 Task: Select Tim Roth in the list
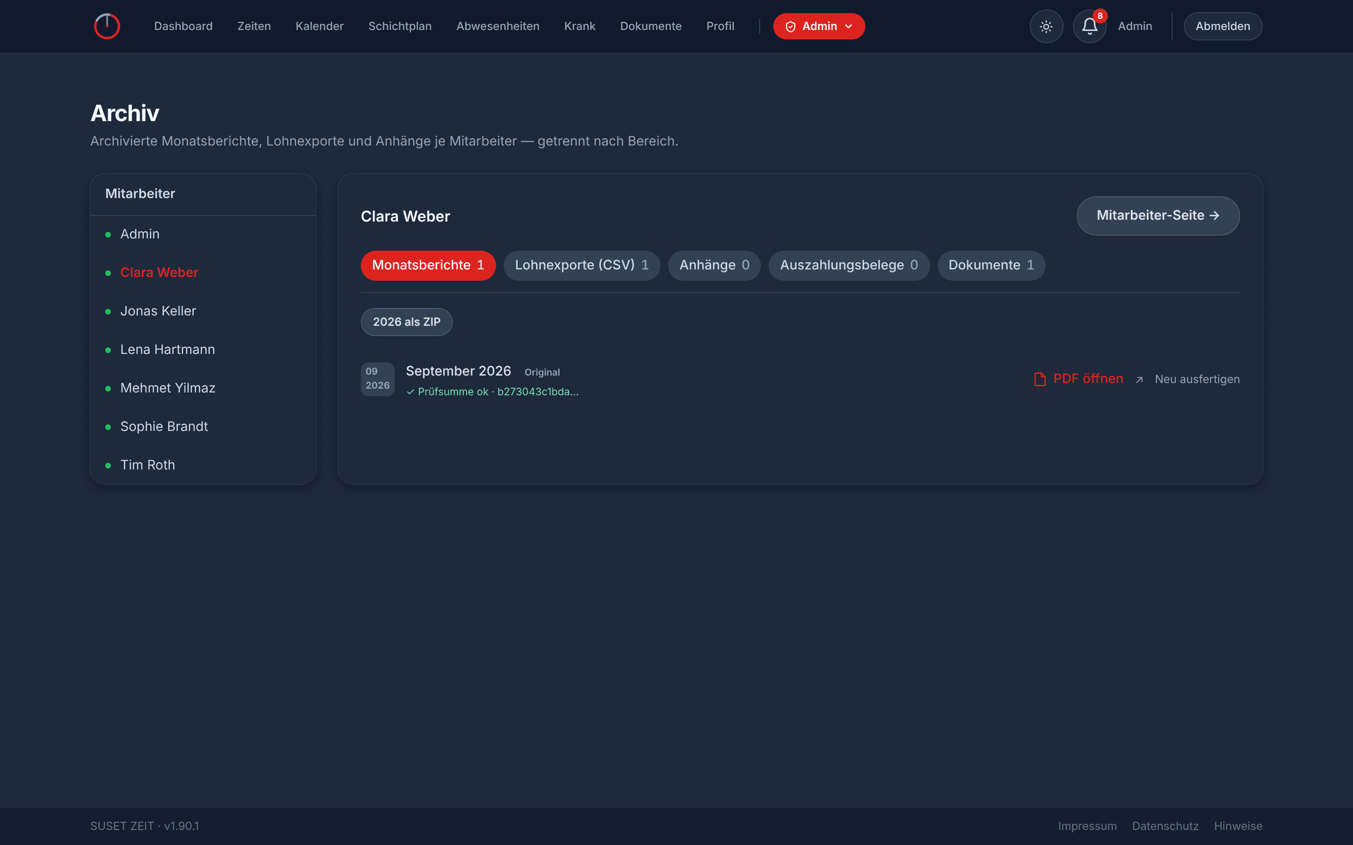203,465
